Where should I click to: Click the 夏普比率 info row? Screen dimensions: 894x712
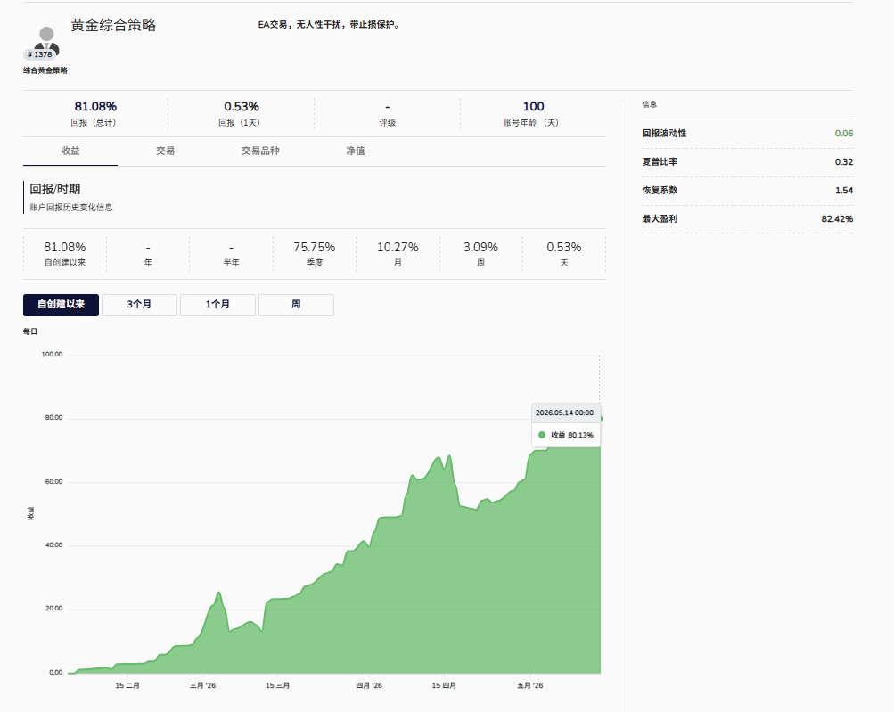click(x=748, y=162)
